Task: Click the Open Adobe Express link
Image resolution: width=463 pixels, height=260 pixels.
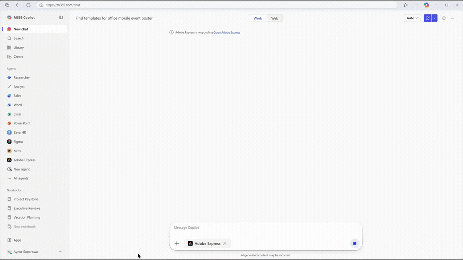Action: pos(227,32)
